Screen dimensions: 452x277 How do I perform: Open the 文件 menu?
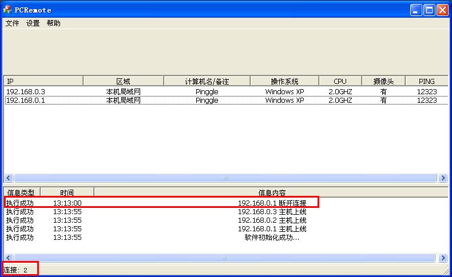coord(12,23)
